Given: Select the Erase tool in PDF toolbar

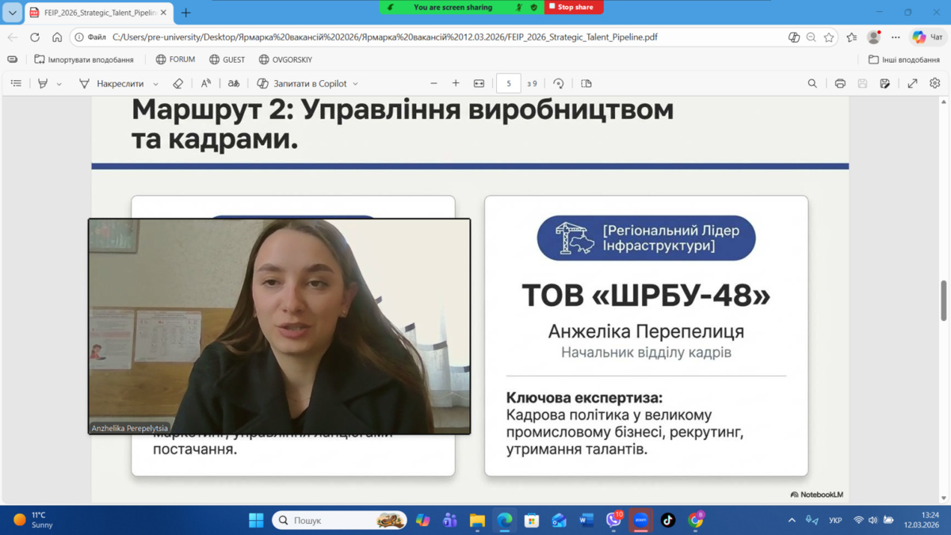Looking at the screenshot, I should (x=178, y=83).
